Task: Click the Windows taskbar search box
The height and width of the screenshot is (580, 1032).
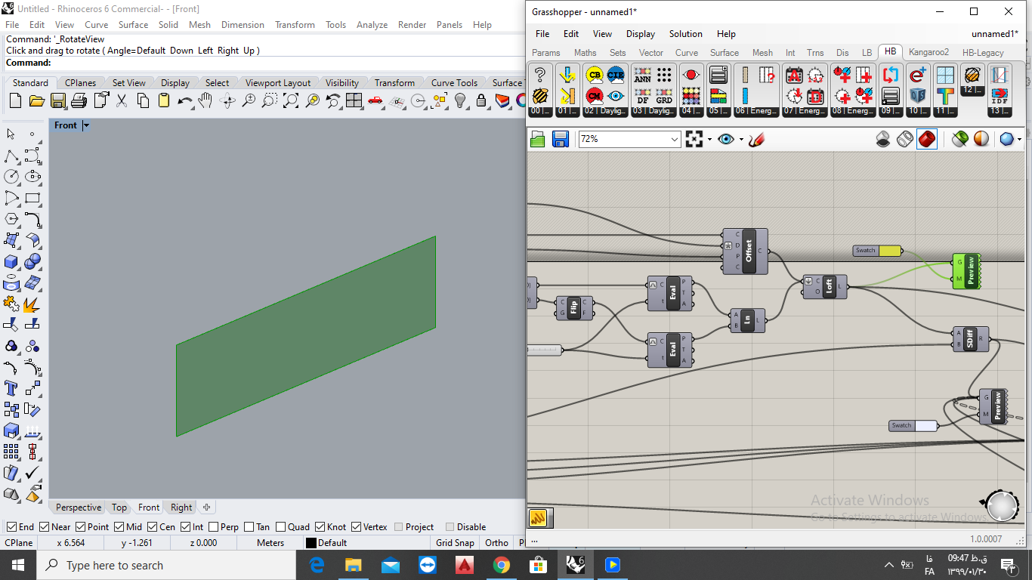Action: [x=166, y=565]
